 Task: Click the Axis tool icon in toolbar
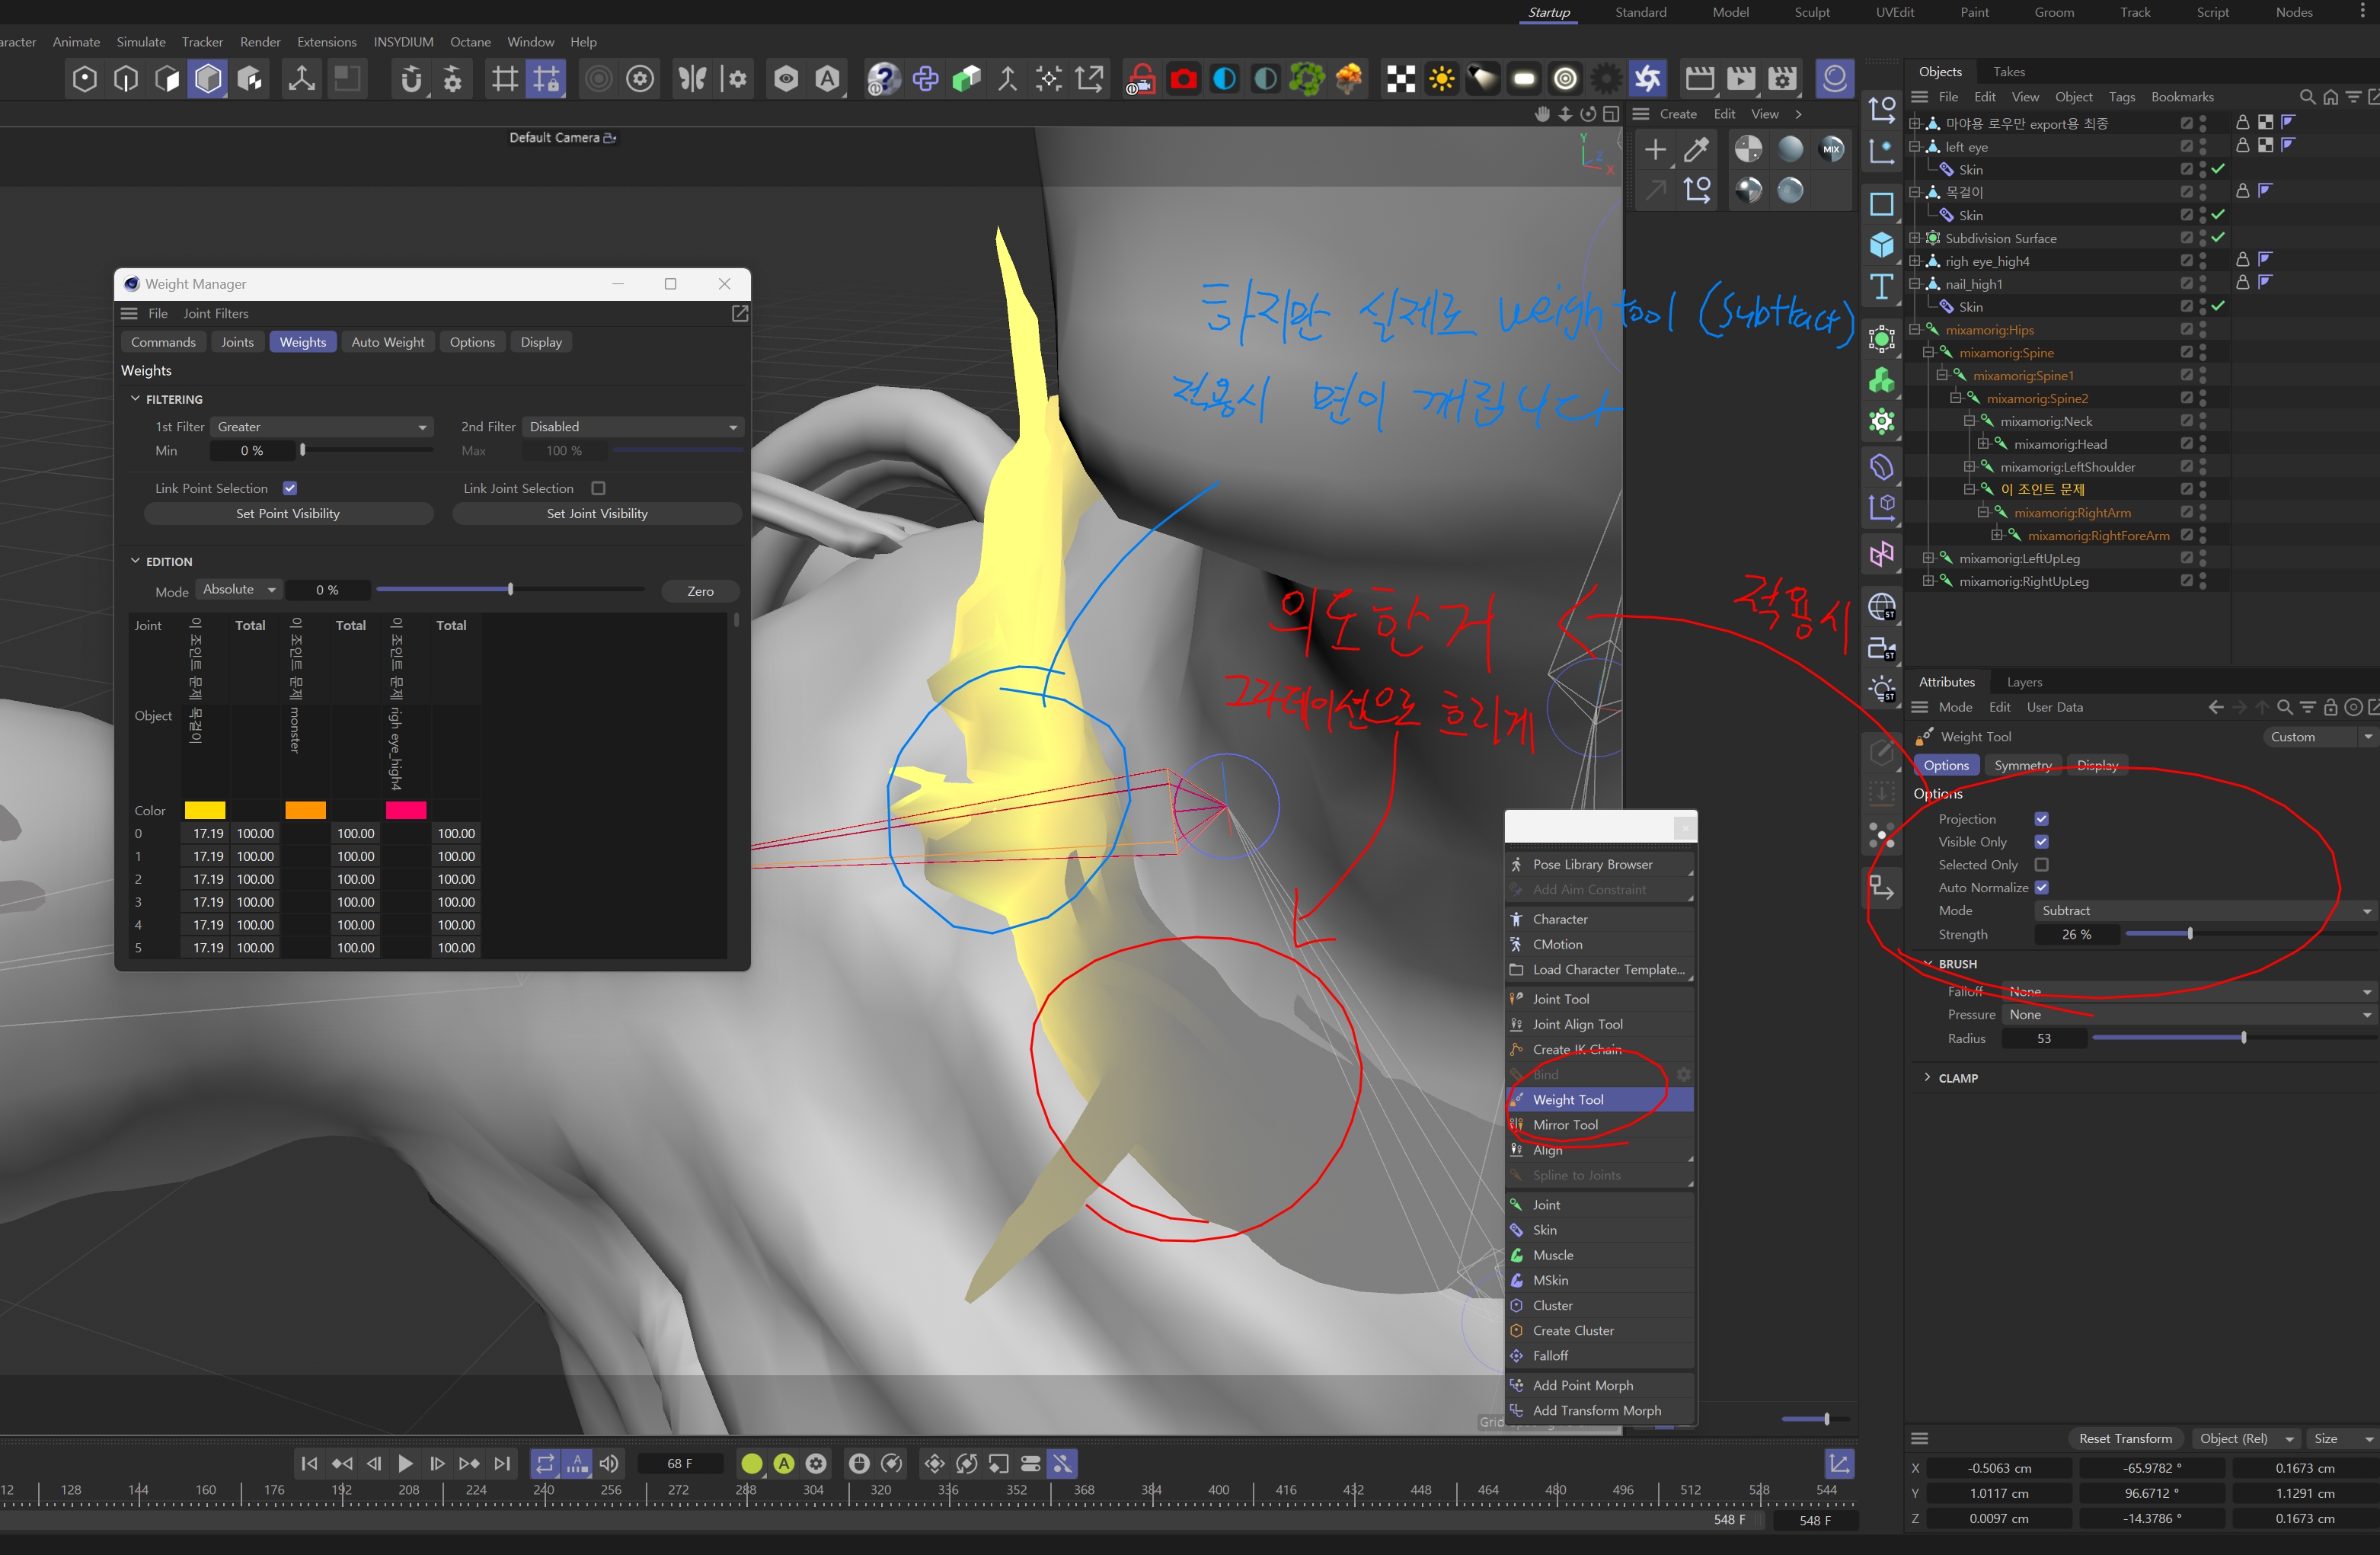[301, 79]
